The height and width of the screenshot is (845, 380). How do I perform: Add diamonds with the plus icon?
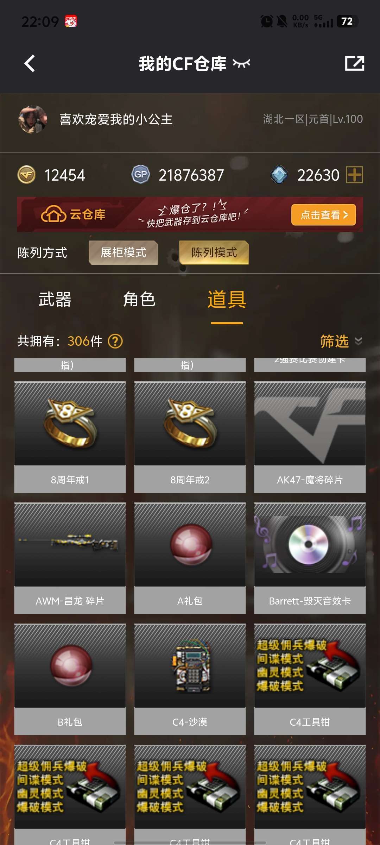click(x=354, y=175)
